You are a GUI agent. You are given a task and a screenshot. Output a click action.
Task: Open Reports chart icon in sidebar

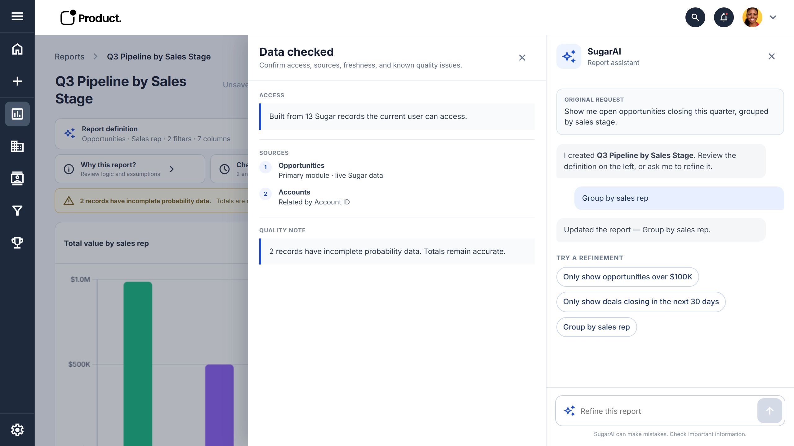pos(17,114)
